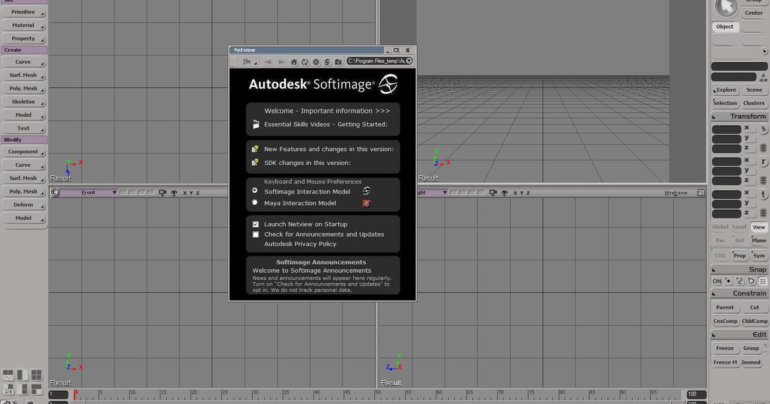Open the Wireframe display mode dropdown
This screenshot has height=404, width=770.
674,192
